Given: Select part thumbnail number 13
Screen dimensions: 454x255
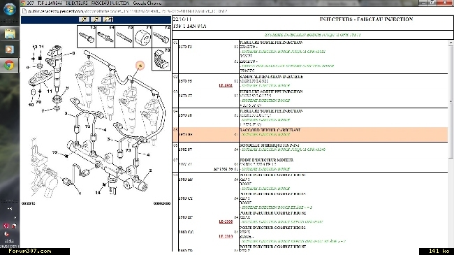Looking at the screenshot, I should pos(87,36).
